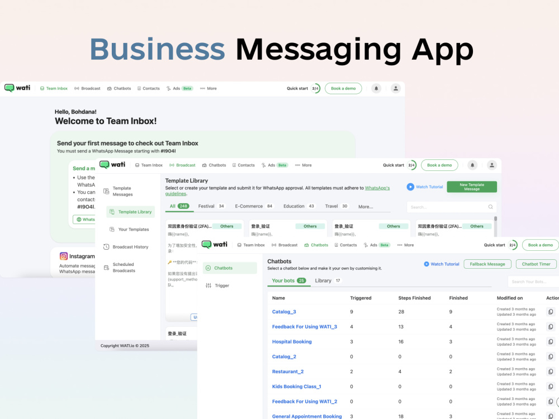This screenshot has height=419, width=559.
Task: Open the Kids Booking Class_1 chatbot
Action: [297, 387]
